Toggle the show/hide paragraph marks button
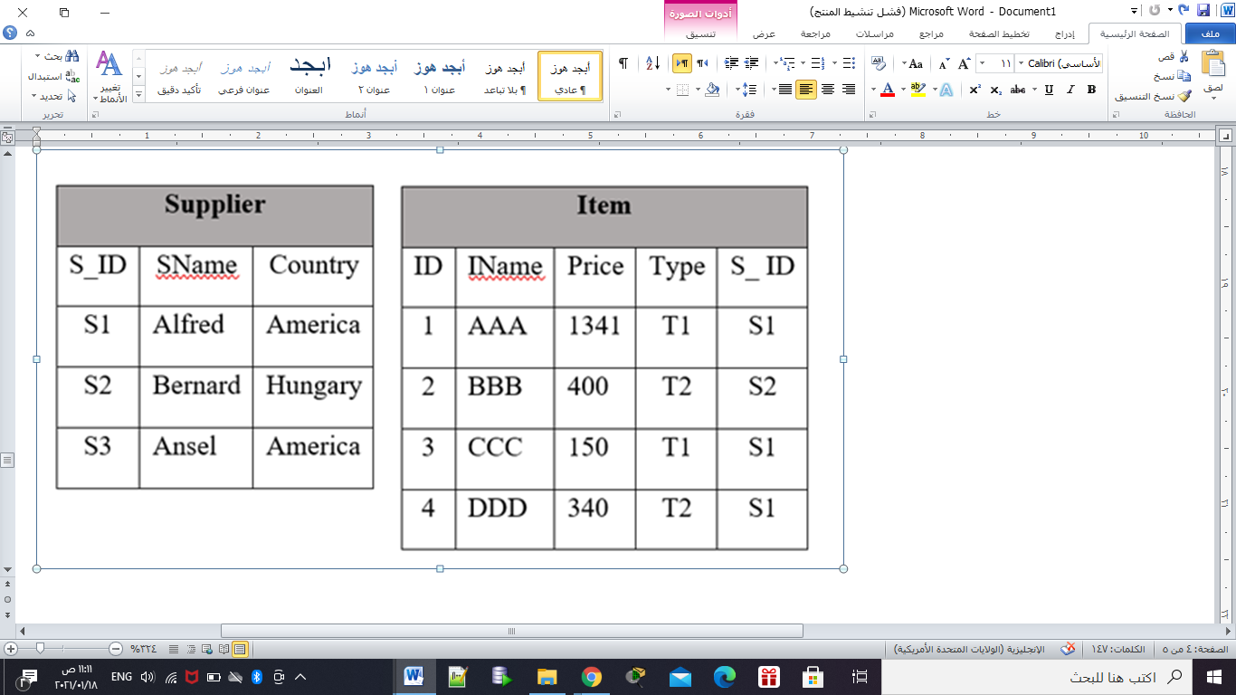The image size is (1236, 695). 623,62
